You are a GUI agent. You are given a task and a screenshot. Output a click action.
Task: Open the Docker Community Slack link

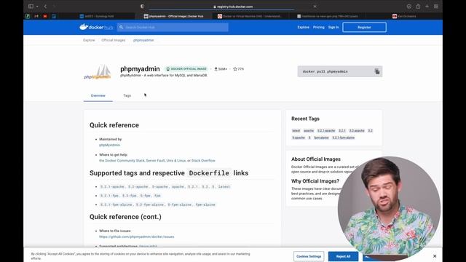coord(122,161)
